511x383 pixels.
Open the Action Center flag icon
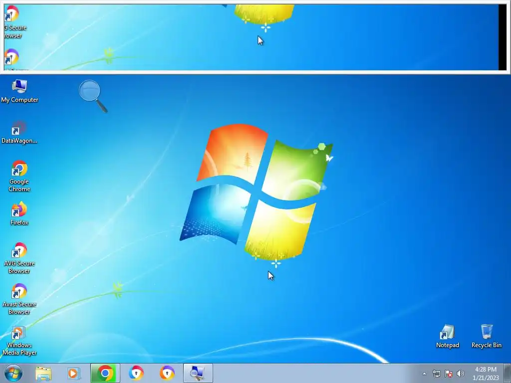tap(449, 374)
